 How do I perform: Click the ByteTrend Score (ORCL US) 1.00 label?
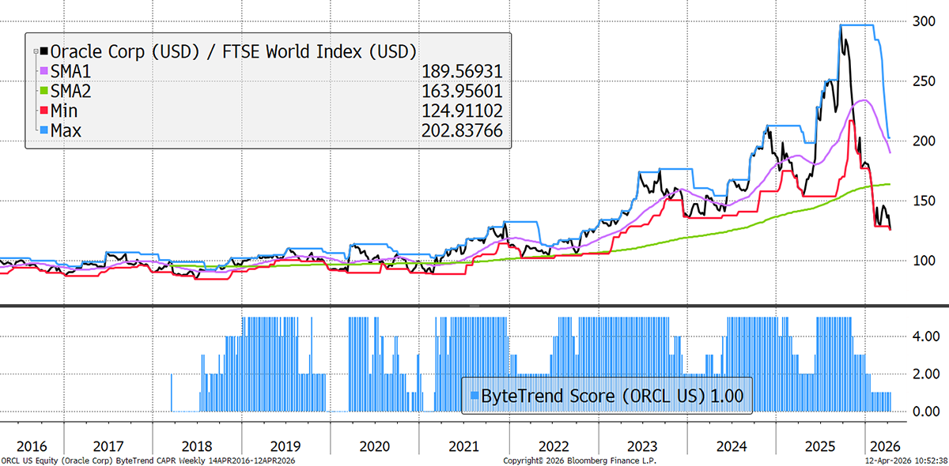coord(611,396)
